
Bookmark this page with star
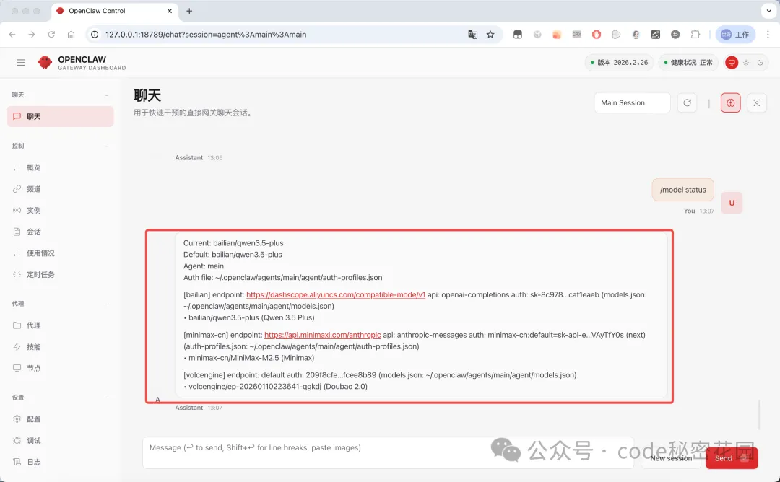tap(490, 35)
